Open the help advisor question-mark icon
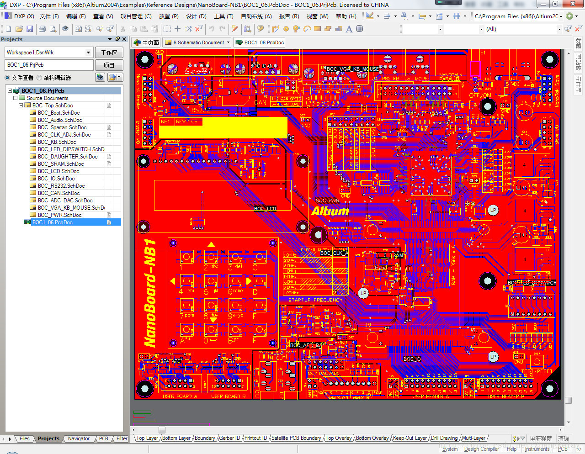Image resolution: width=585 pixels, height=454 pixels. click(x=261, y=29)
